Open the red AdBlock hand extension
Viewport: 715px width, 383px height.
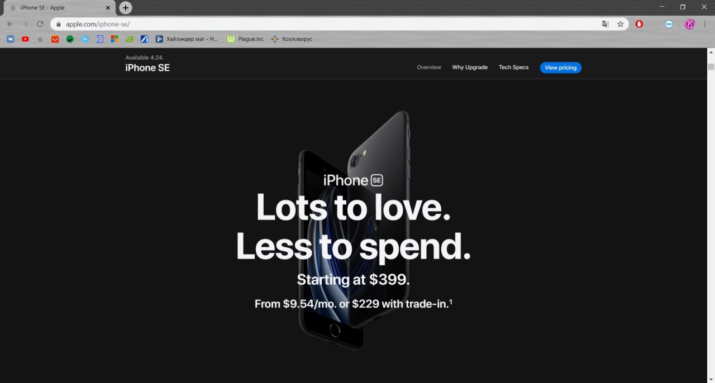[640, 24]
